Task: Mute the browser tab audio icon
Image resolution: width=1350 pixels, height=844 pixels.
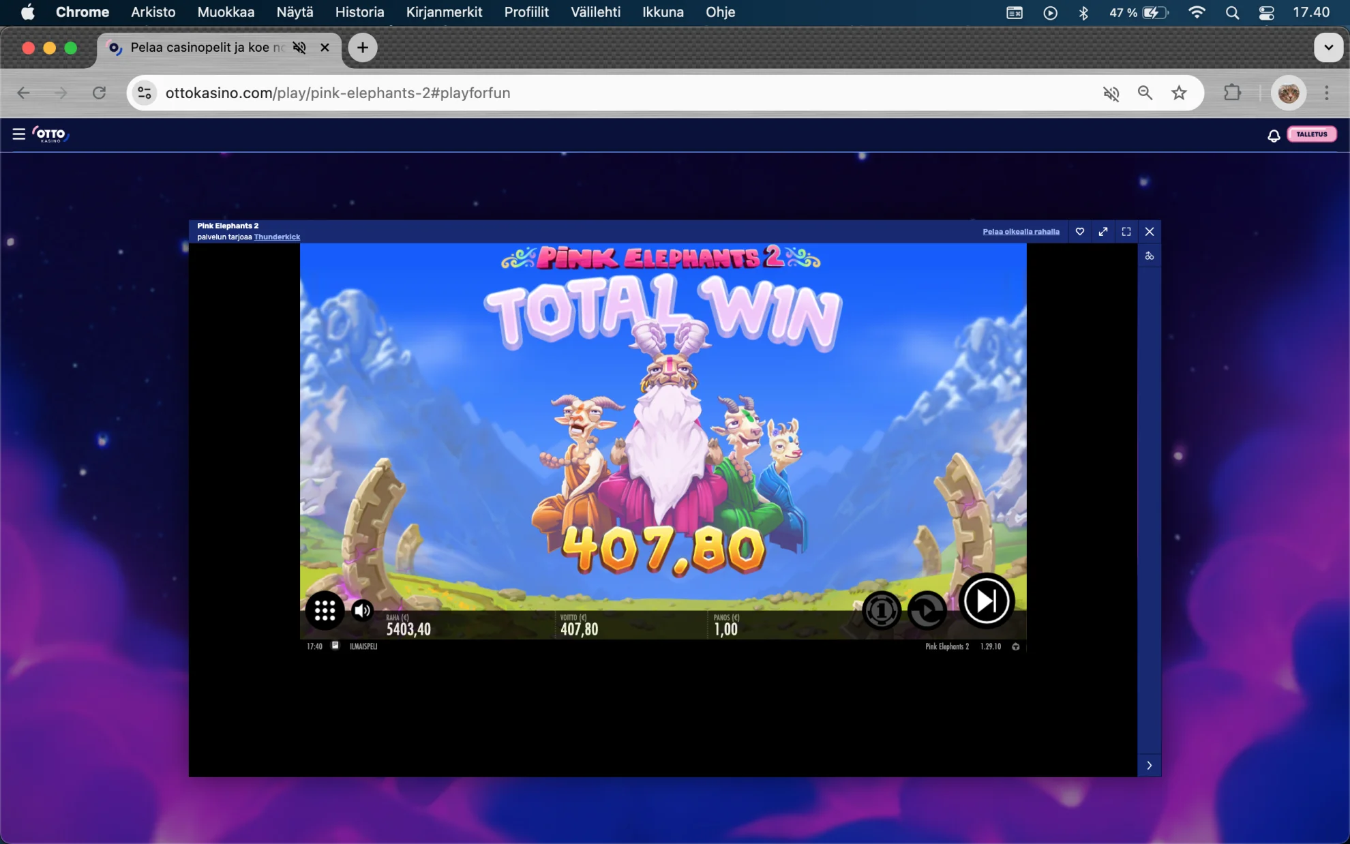Action: pyautogui.click(x=299, y=48)
